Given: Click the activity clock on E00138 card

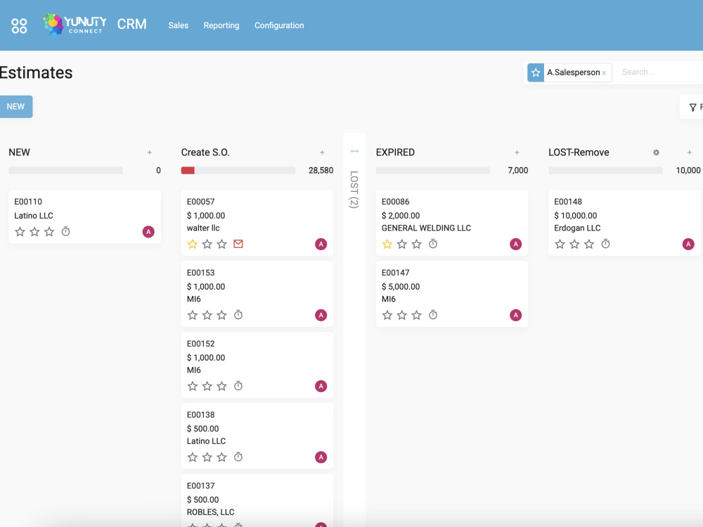Looking at the screenshot, I should (x=238, y=457).
